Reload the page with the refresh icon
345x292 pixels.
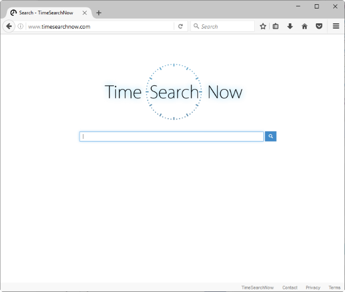pyautogui.click(x=180, y=26)
